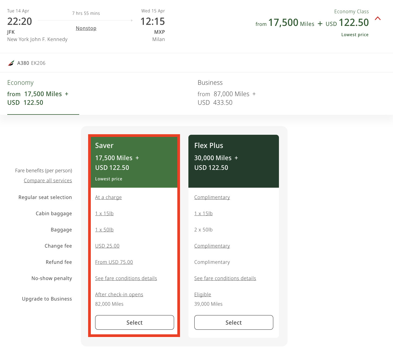Switch to the Economy fare tab
Image resolution: width=393 pixels, height=357 pixels.
click(x=43, y=93)
